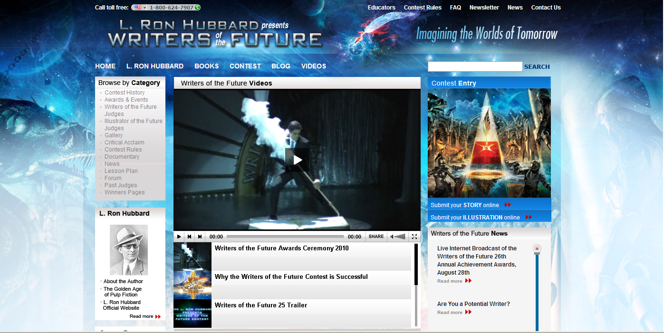
Task: Adjust the player volume bars
Action: [x=398, y=237]
